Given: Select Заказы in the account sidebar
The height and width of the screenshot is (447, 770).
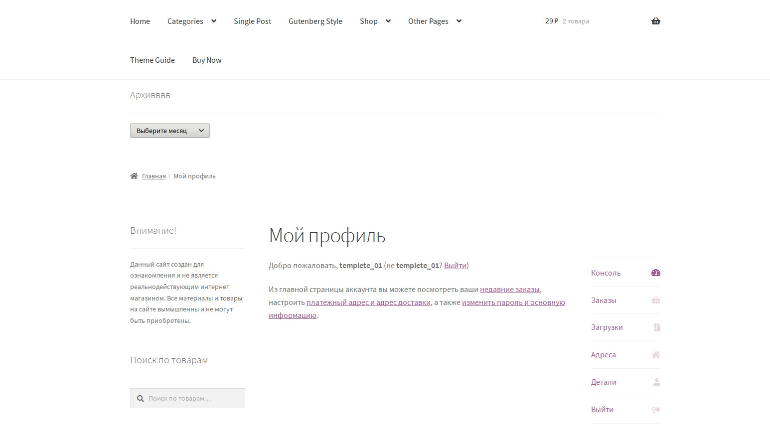Looking at the screenshot, I should pos(604,300).
